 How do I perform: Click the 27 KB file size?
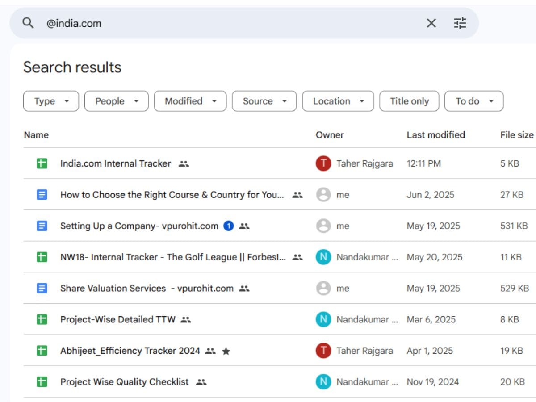point(512,195)
